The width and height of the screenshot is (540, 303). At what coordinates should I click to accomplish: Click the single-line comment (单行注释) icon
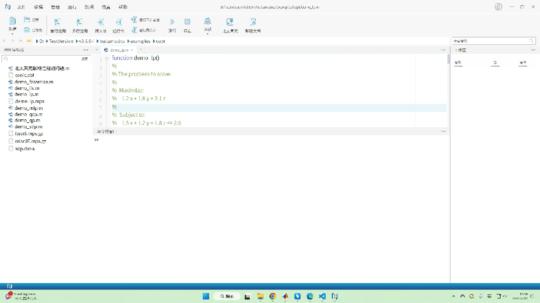pyautogui.click(x=58, y=22)
